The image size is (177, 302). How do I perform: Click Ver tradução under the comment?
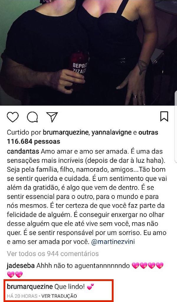(59, 296)
